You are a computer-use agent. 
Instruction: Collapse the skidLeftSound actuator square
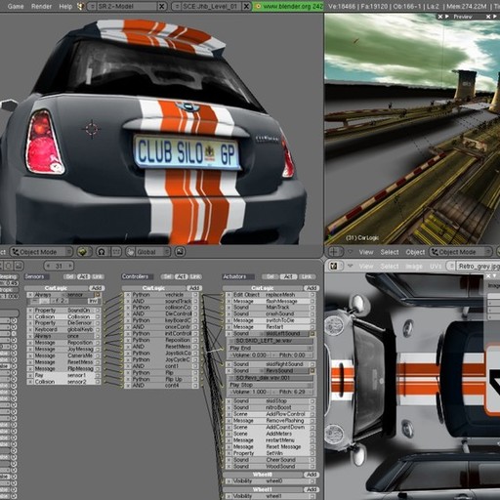(312, 334)
